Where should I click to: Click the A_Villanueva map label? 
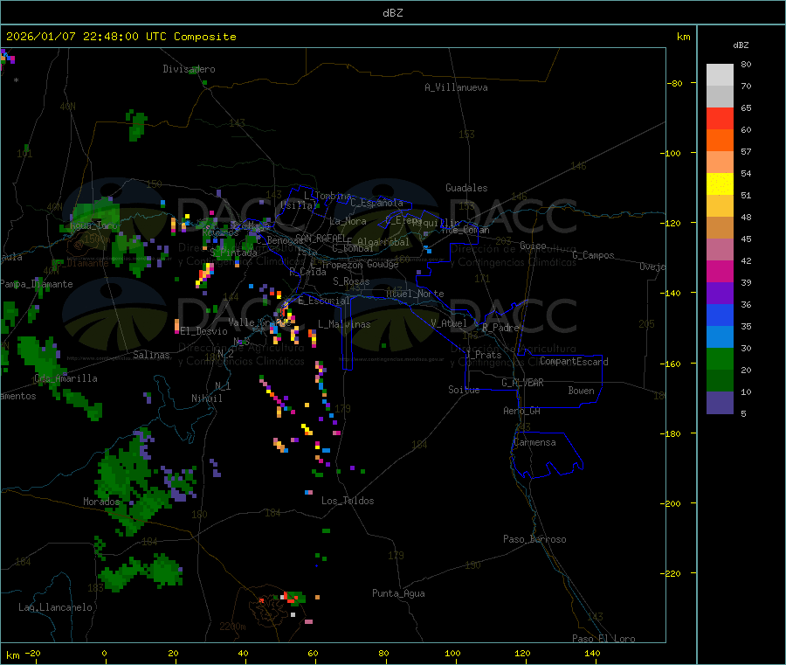456,87
